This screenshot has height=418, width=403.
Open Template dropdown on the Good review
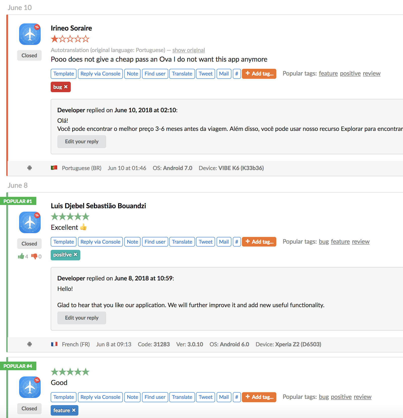coord(63,397)
